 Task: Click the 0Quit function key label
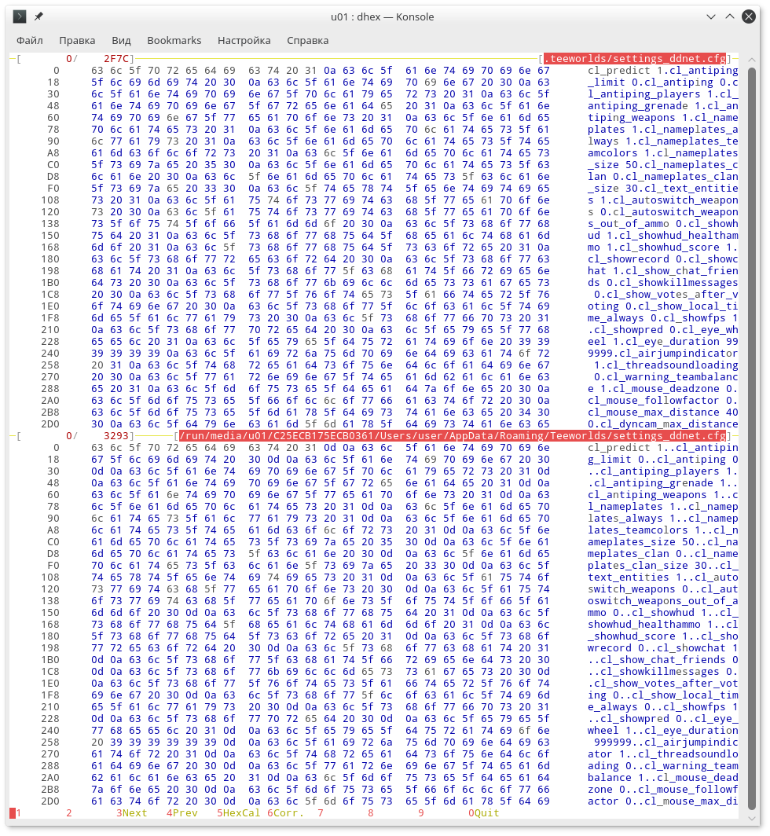click(x=484, y=813)
